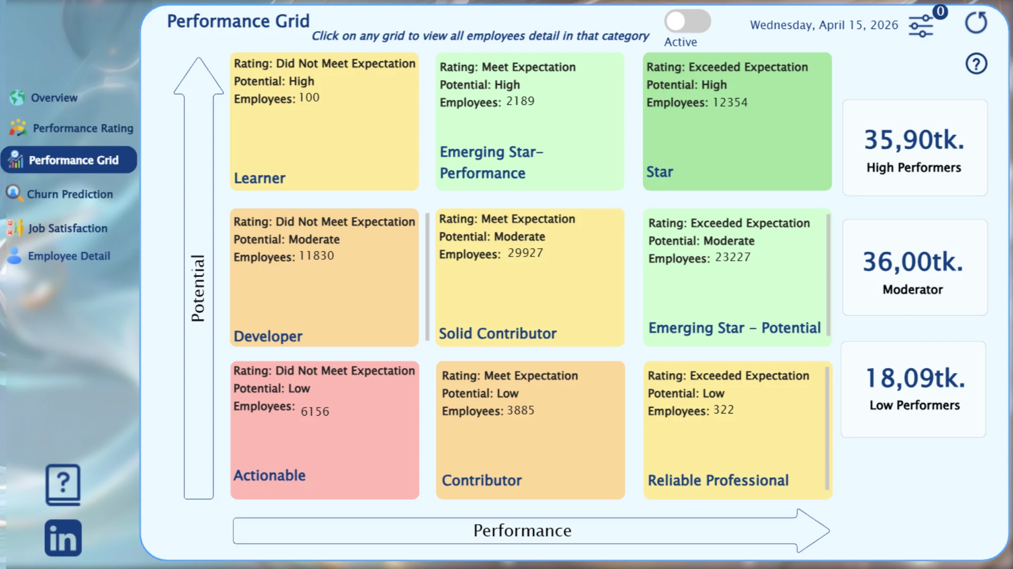Click the Overview globe icon
The height and width of the screenshot is (569, 1013).
tap(17, 97)
